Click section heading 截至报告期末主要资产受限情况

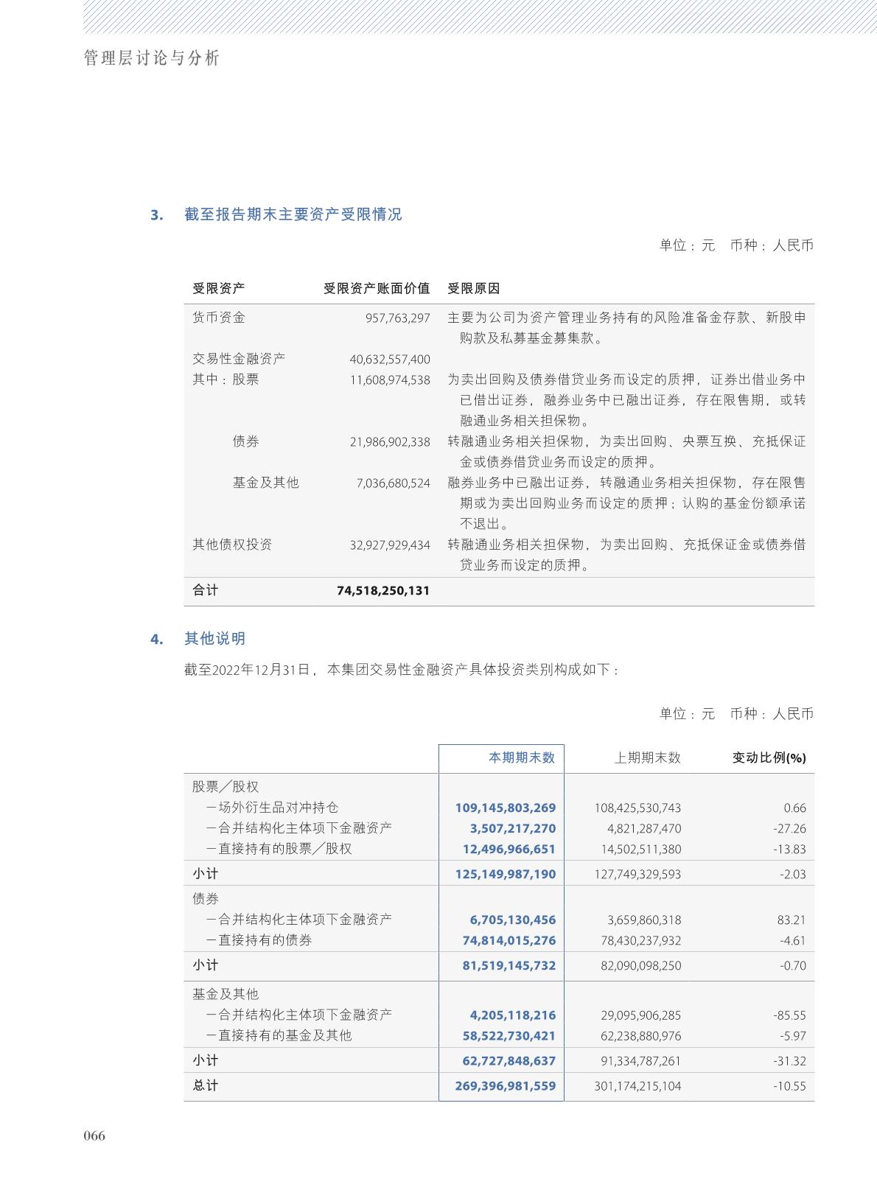point(293,214)
